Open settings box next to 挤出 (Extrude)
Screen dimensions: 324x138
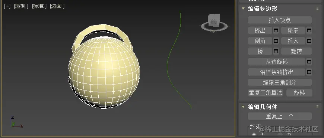click(276, 31)
